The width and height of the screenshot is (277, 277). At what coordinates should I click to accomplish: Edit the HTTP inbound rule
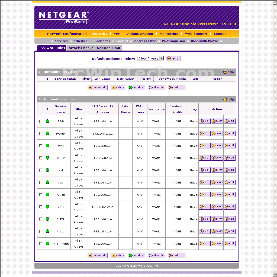point(230,158)
